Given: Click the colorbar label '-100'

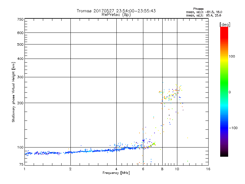Looking at the screenshot, I should click(233, 128).
